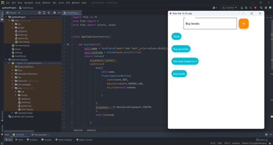Select key.py in project tree
Screen dimensions: 273x145
[16, 49]
